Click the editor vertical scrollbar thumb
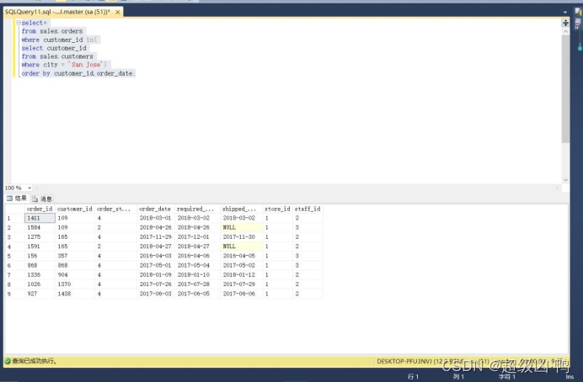The width and height of the screenshot is (583, 382). [565, 89]
